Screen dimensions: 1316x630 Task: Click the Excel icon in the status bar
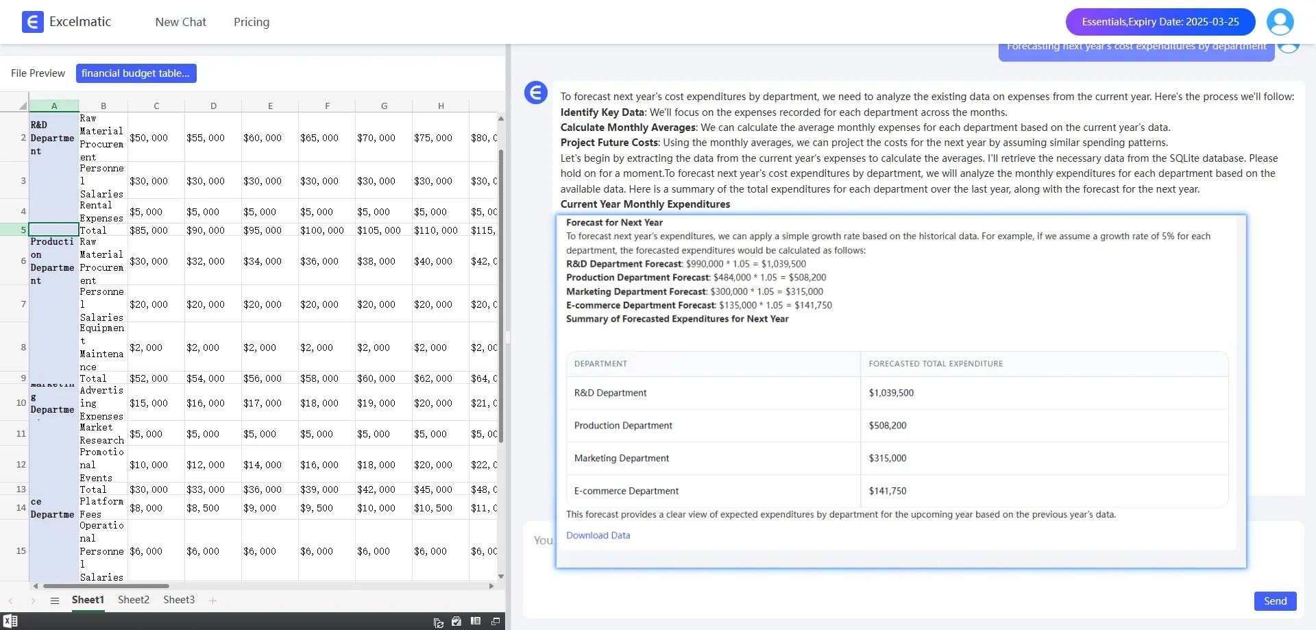(10, 621)
